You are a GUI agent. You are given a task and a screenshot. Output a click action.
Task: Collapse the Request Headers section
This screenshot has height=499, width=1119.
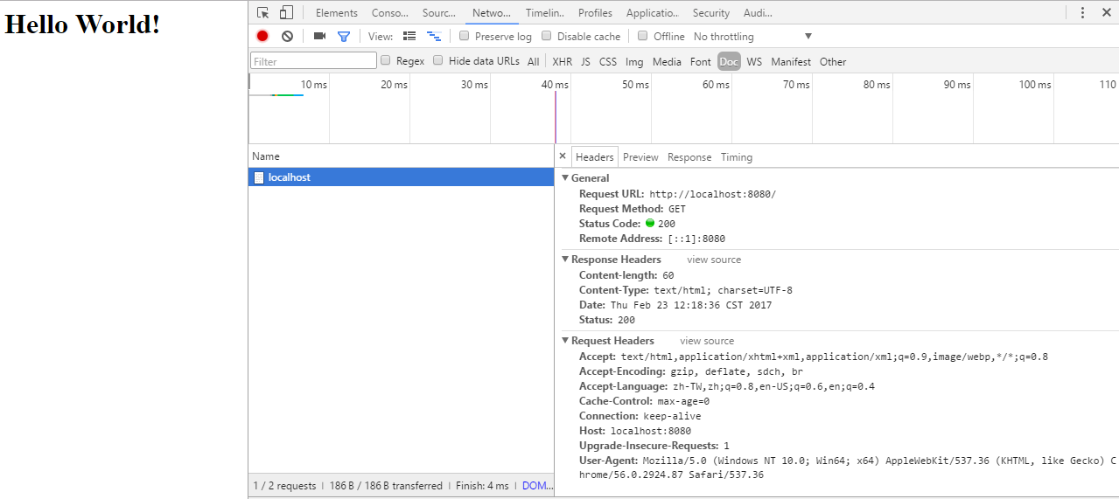coord(565,341)
